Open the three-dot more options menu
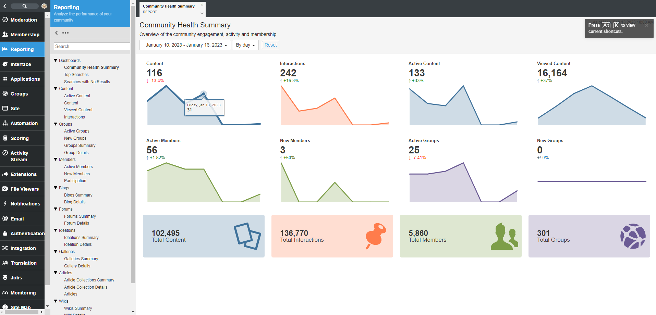 coord(65,33)
